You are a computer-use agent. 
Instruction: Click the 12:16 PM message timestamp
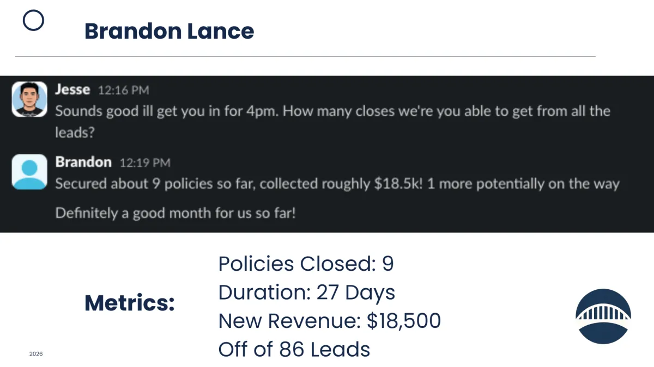(123, 90)
